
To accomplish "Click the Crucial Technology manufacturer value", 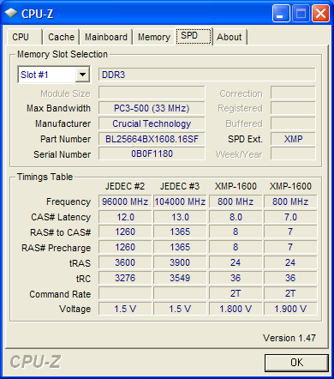I will [152, 123].
